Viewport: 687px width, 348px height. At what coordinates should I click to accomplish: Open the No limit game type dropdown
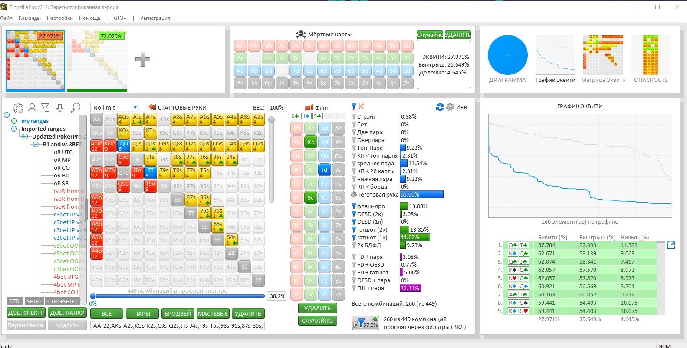coord(115,107)
